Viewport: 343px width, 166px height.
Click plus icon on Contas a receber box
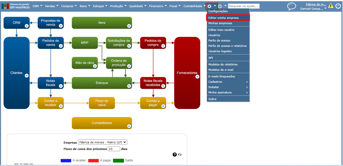click(61, 106)
